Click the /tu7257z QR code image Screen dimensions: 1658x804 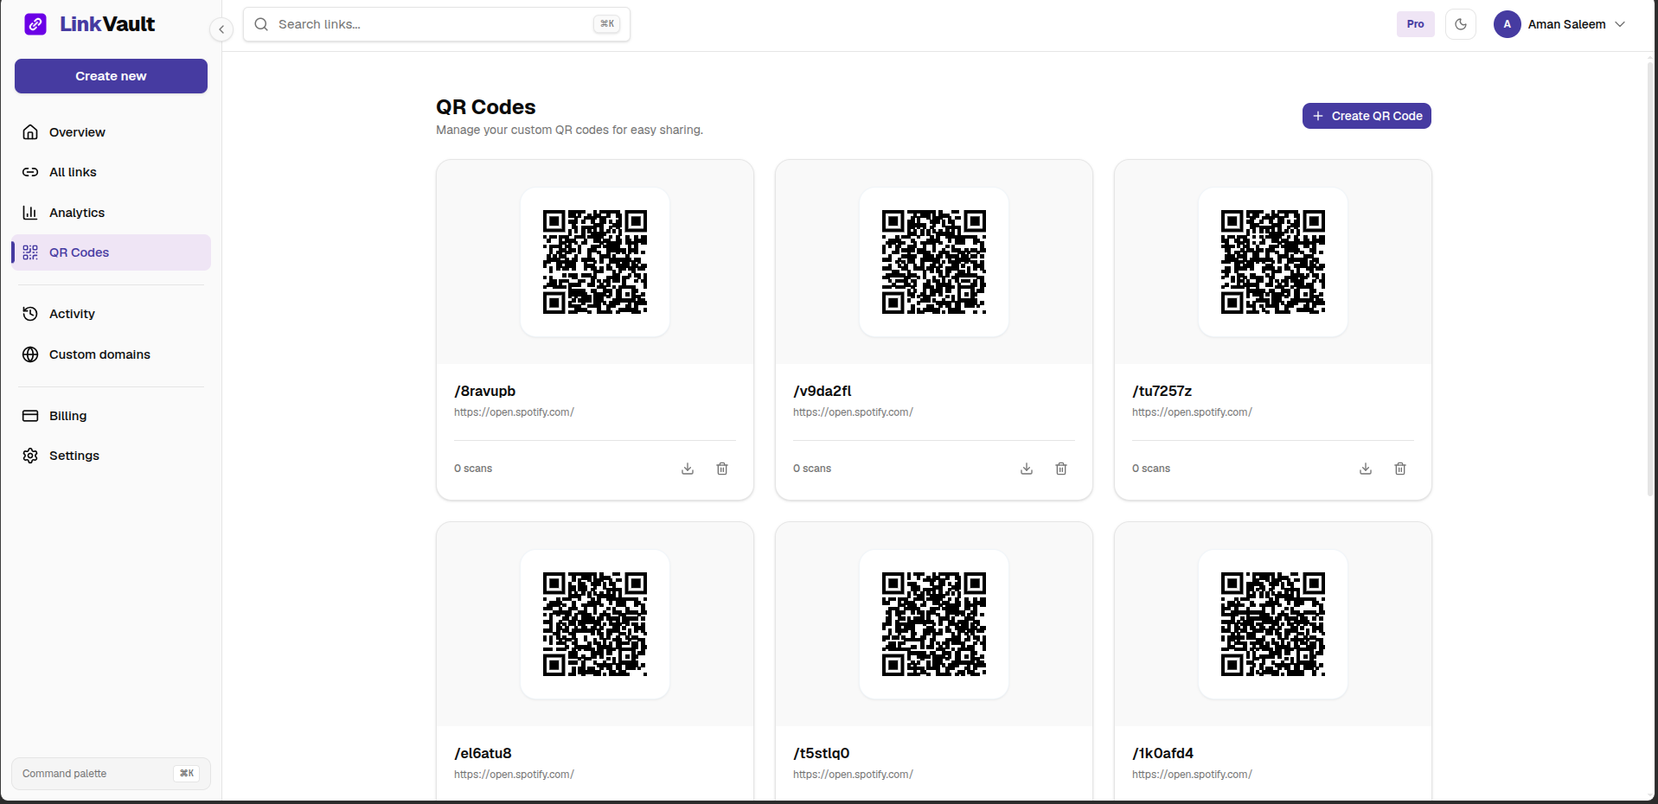1273,262
